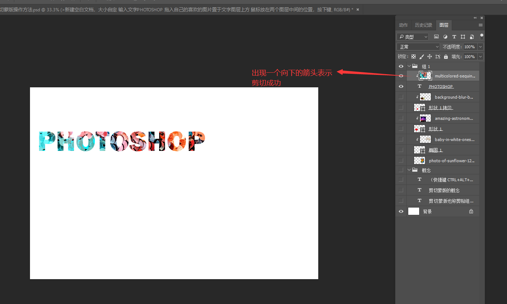This screenshot has width=507, height=304.
Task: Filter for shape layers icon
Action: click(x=463, y=37)
